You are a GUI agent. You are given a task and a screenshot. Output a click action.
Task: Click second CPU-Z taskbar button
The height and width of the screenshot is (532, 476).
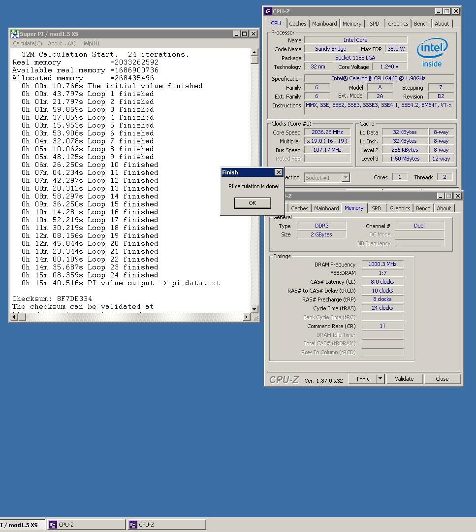(167, 525)
